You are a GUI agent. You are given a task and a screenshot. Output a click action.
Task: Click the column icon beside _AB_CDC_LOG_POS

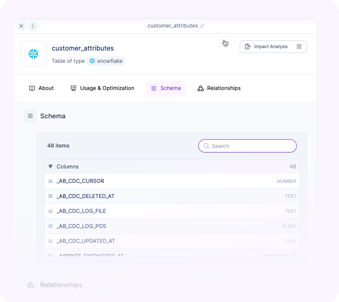[50, 226]
